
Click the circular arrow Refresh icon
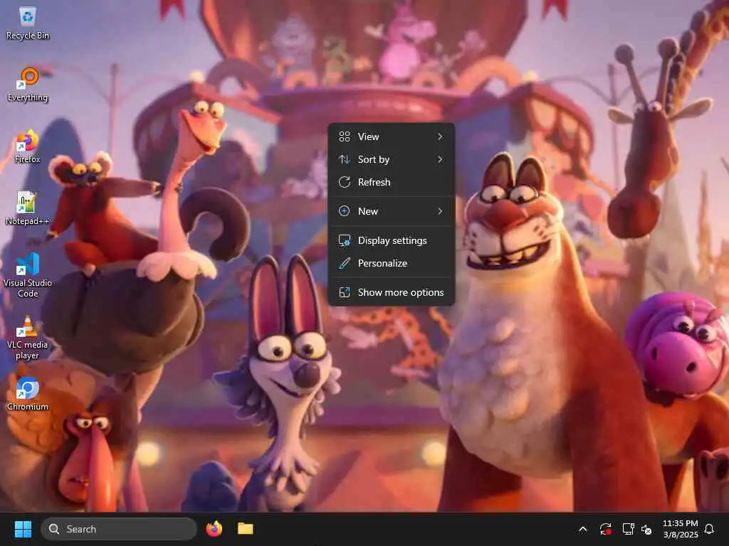pyautogui.click(x=345, y=182)
